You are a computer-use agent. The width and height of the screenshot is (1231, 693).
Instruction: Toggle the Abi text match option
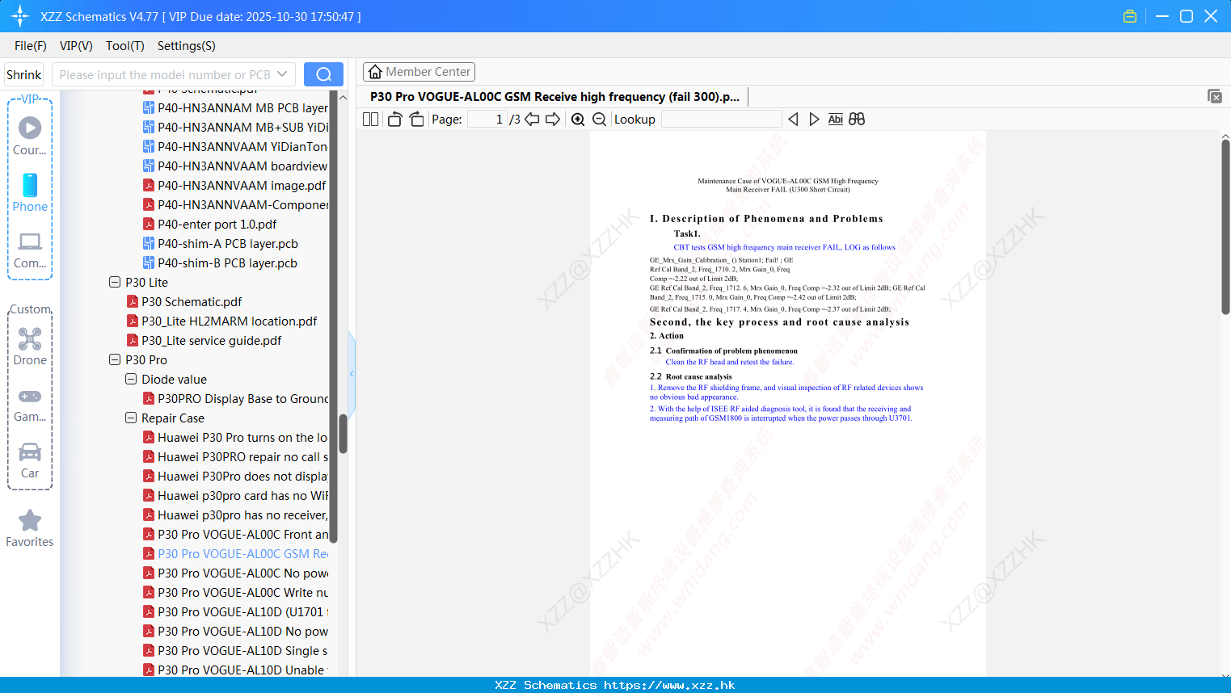(835, 119)
